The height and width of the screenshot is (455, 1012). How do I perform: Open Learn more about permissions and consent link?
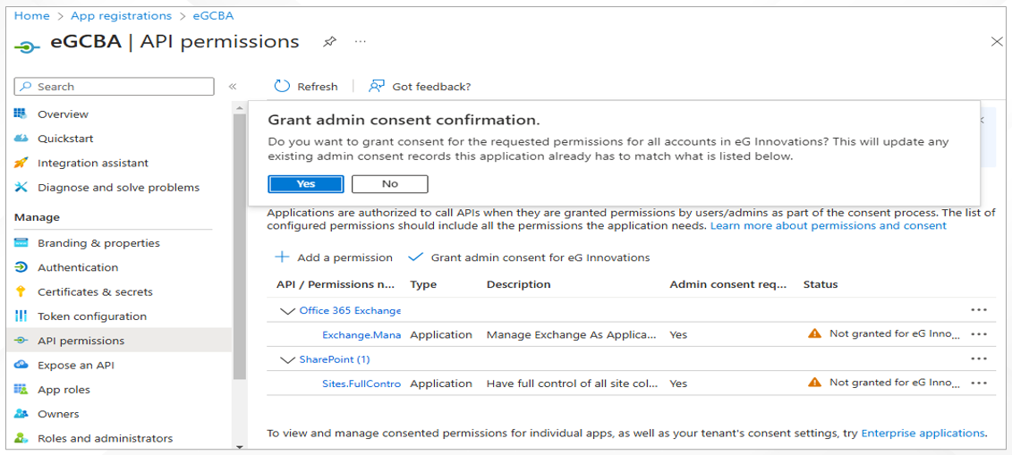[828, 225]
